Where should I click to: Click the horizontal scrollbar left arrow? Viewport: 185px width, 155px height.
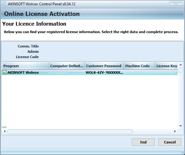[5, 131]
